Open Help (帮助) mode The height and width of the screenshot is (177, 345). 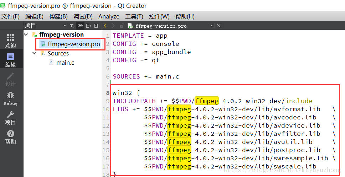[x=11, y=136]
